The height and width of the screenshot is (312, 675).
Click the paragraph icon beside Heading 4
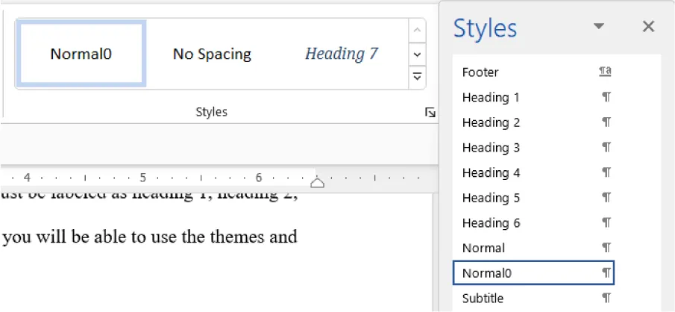606,173
